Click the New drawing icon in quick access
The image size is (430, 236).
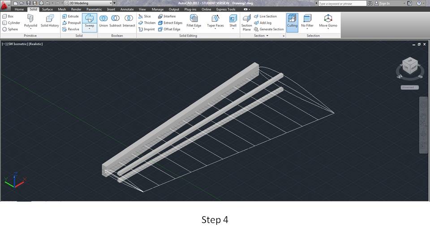tap(16, 3)
